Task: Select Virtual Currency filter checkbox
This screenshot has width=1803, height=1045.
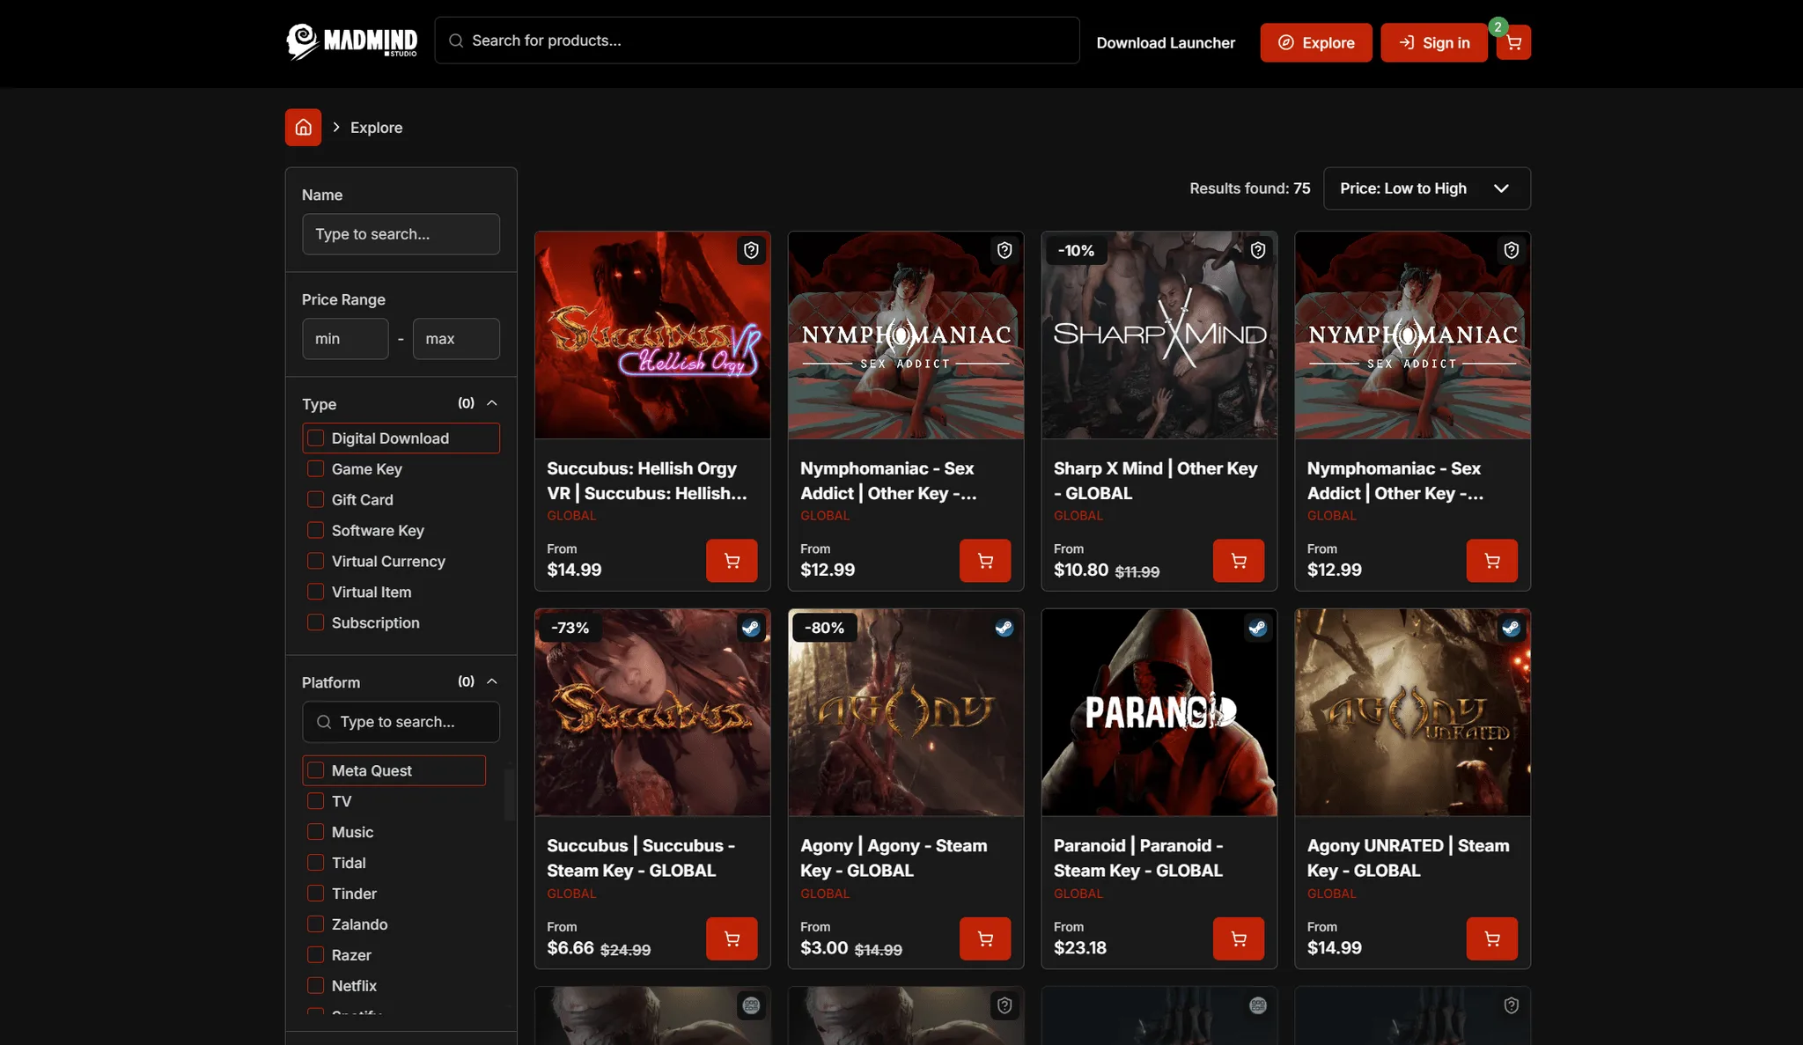Action: (x=315, y=561)
